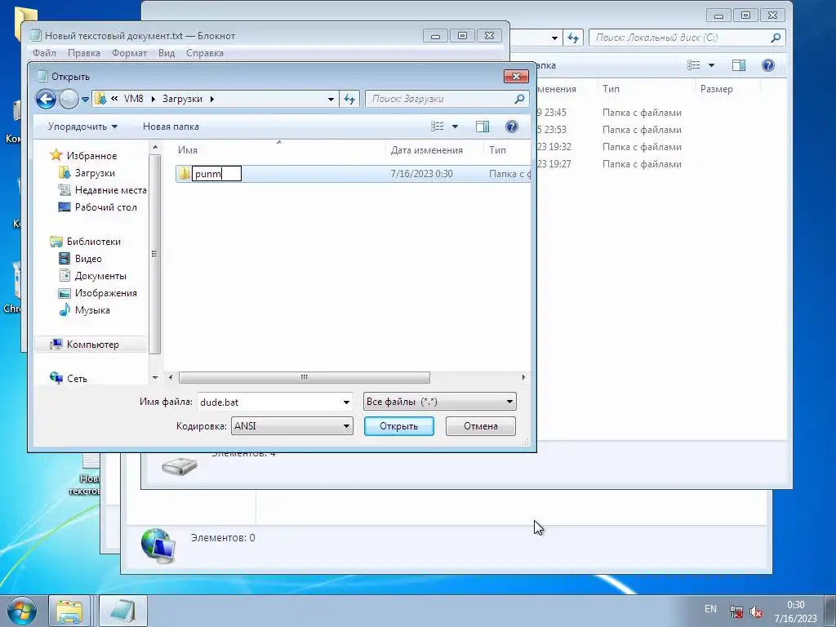Go back using the dialog's Back arrow
Screen dimensions: 836x627
point(46,99)
